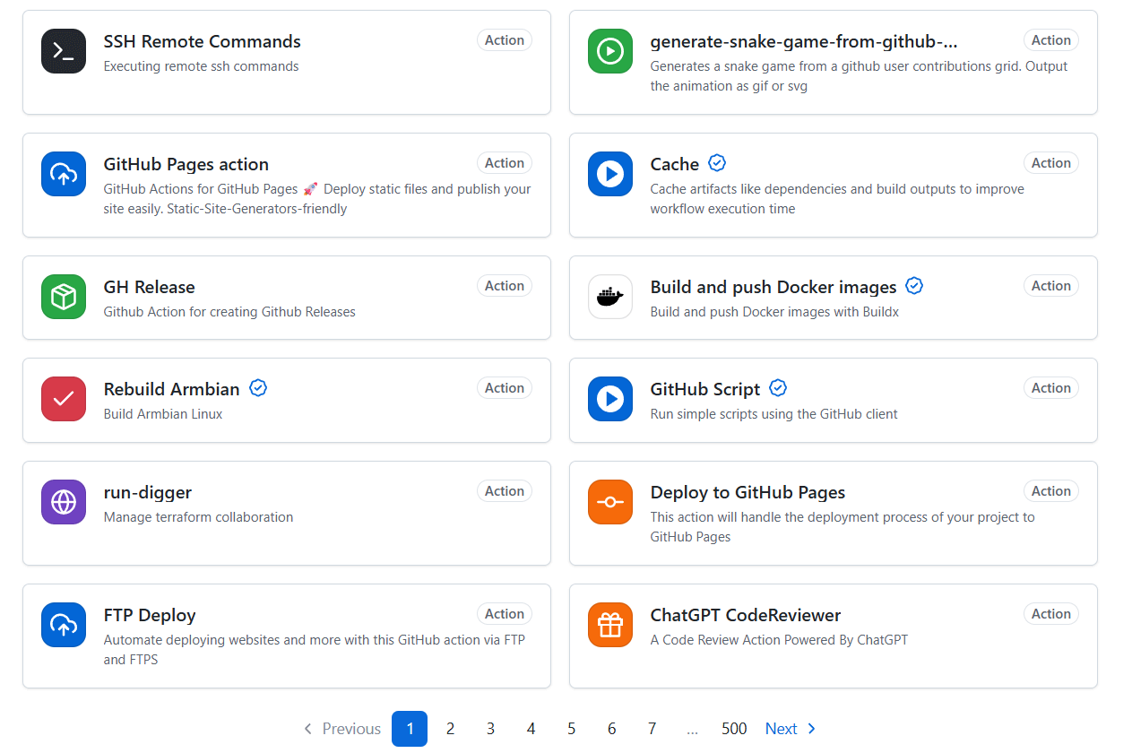
Task: Click the GH Release green package icon
Action: point(64,297)
